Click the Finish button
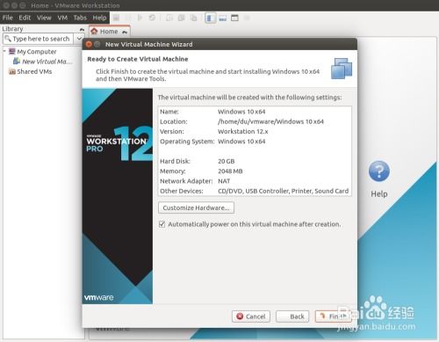Screen dimensions: 439x342 click(x=334, y=317)
